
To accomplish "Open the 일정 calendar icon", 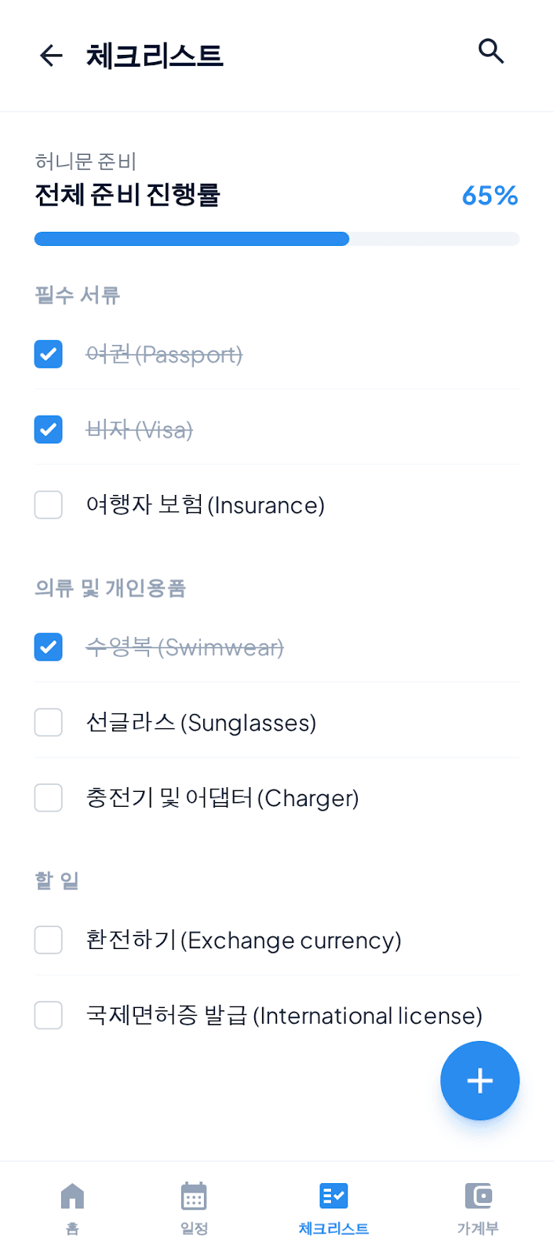I will click(x=193, y=1196).
